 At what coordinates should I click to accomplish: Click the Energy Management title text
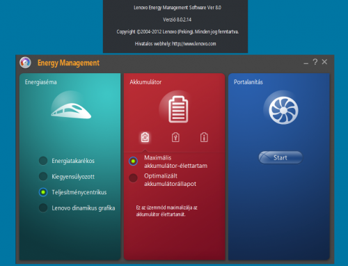click(x=68, y=63)
